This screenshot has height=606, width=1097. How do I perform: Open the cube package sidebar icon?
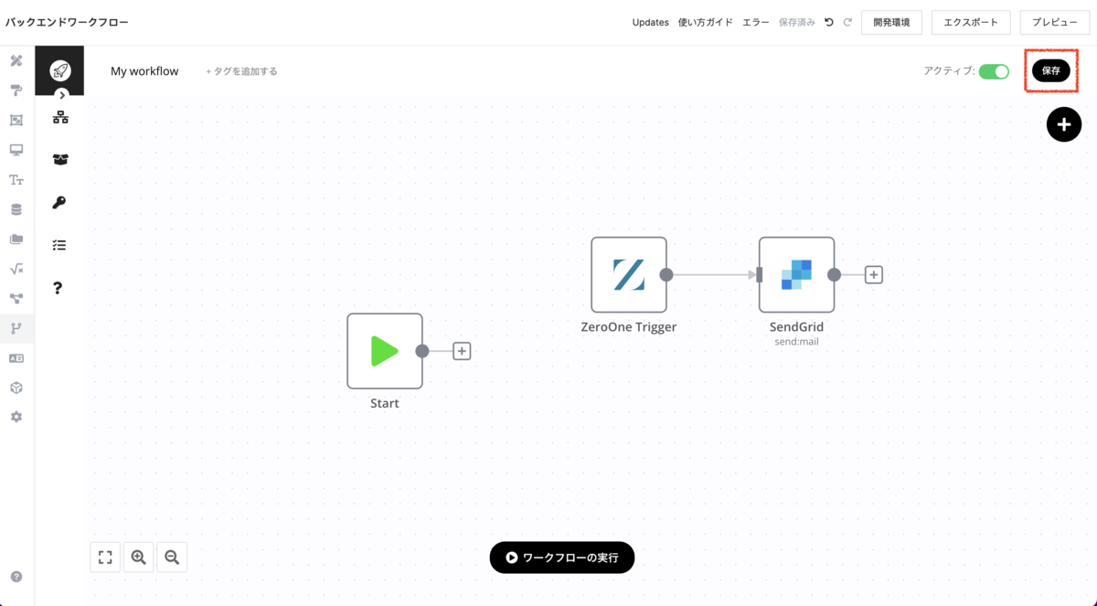pos(16,388)
